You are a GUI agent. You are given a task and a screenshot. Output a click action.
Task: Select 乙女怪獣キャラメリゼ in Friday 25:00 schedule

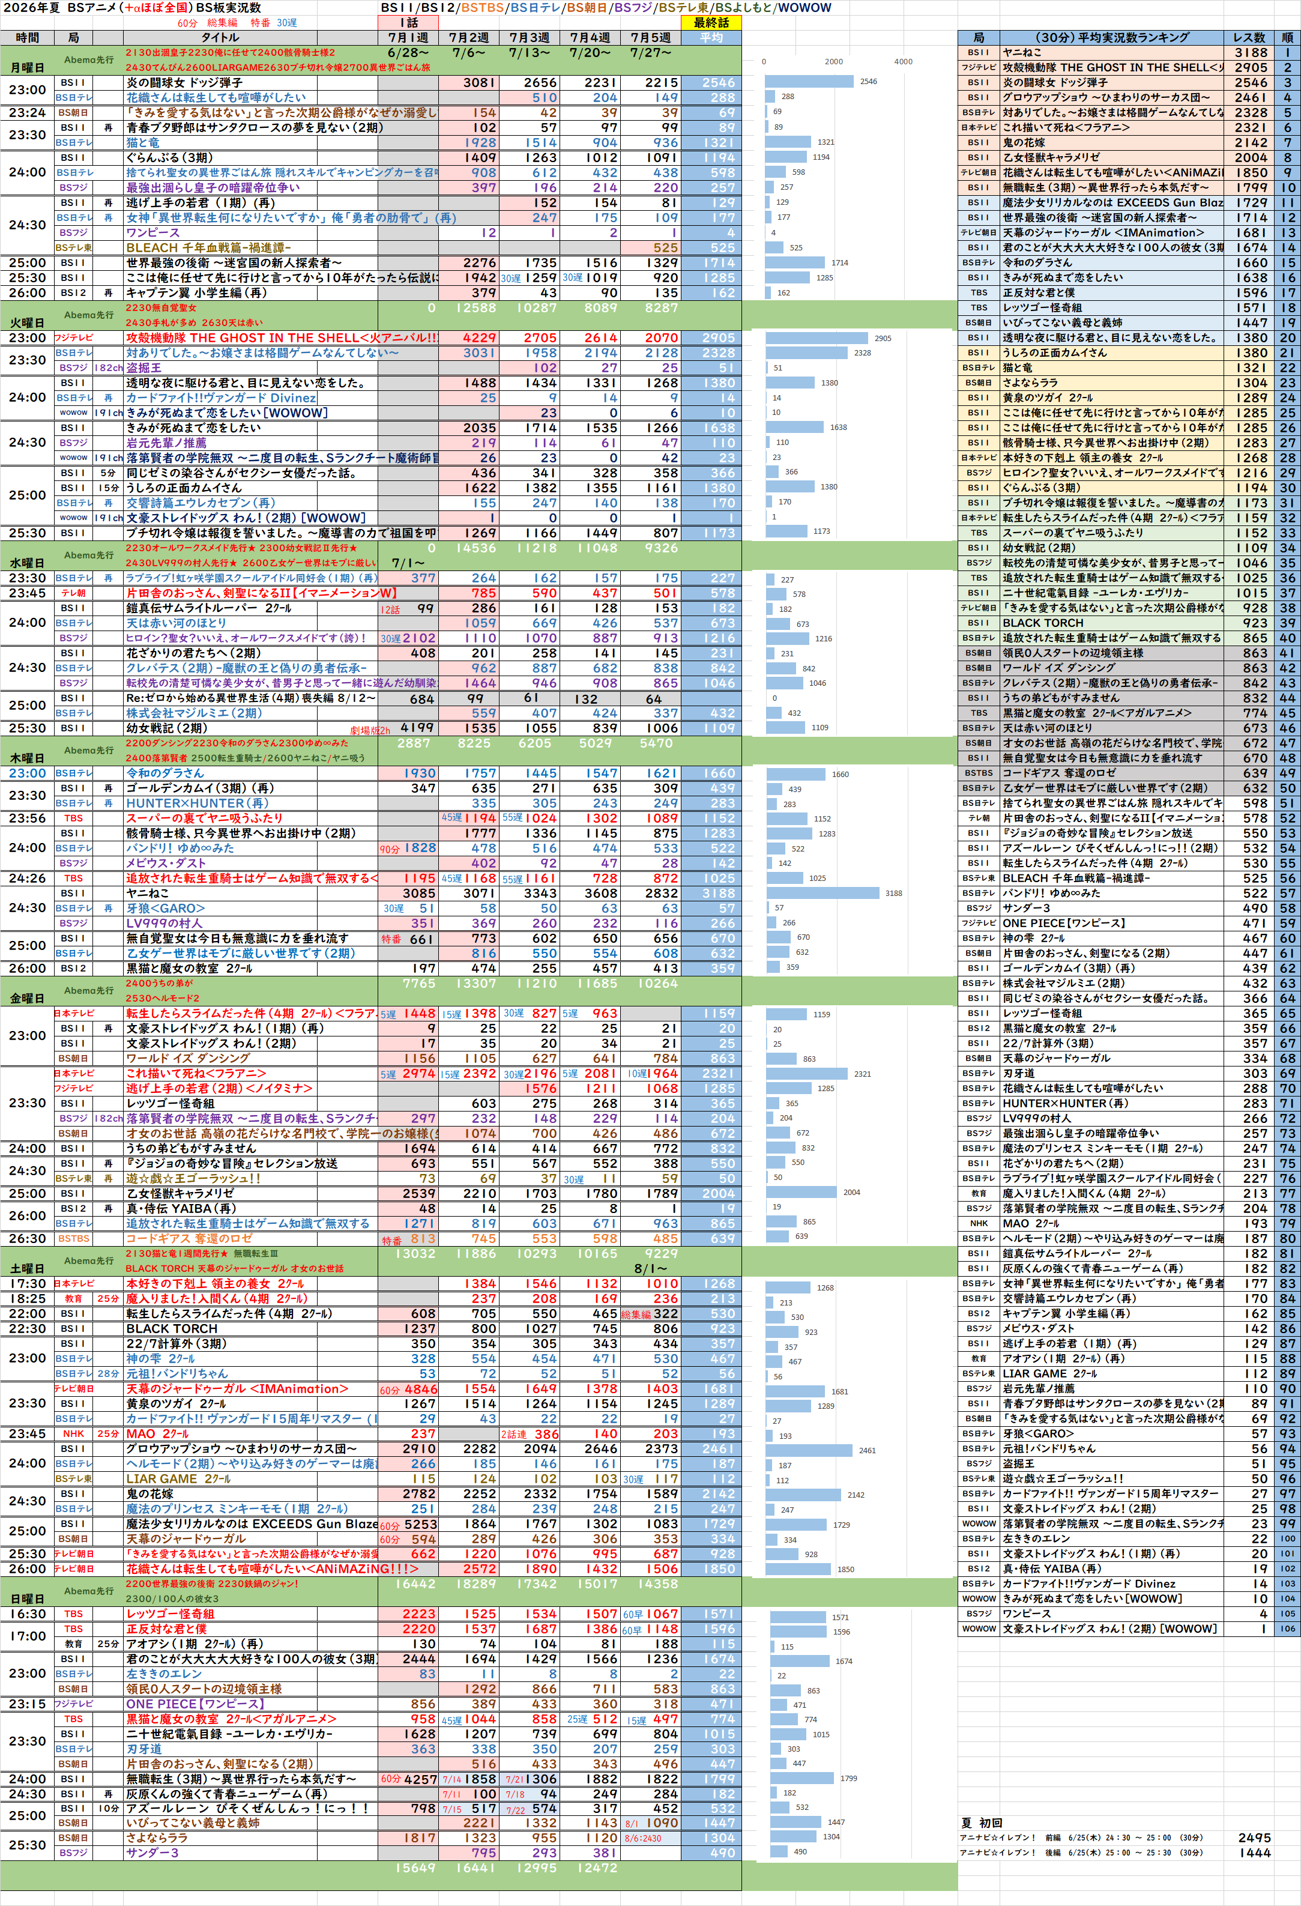(180, 1193)
